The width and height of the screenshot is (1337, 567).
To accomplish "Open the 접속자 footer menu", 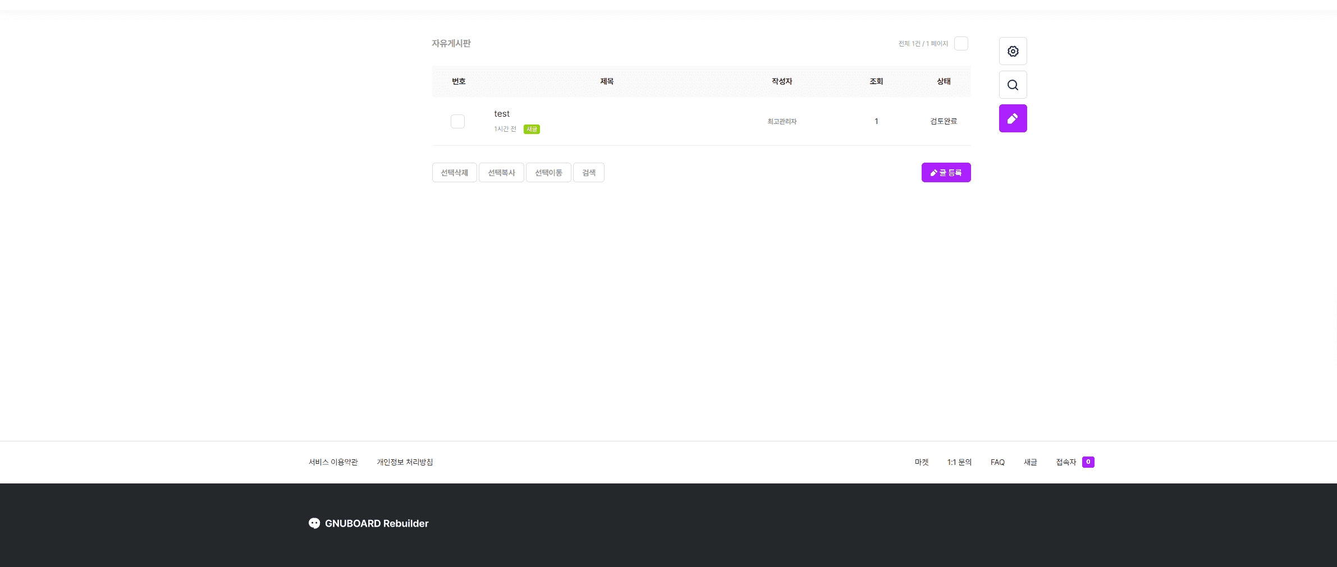I will [x=1066, y=462].
